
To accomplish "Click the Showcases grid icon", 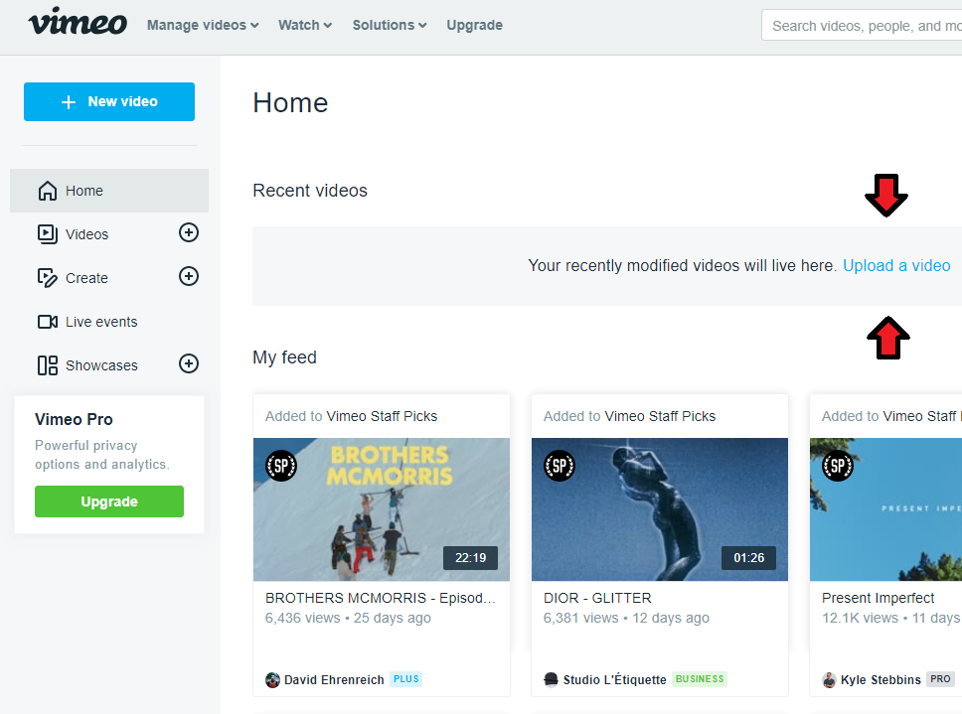I will coord(48,365).
